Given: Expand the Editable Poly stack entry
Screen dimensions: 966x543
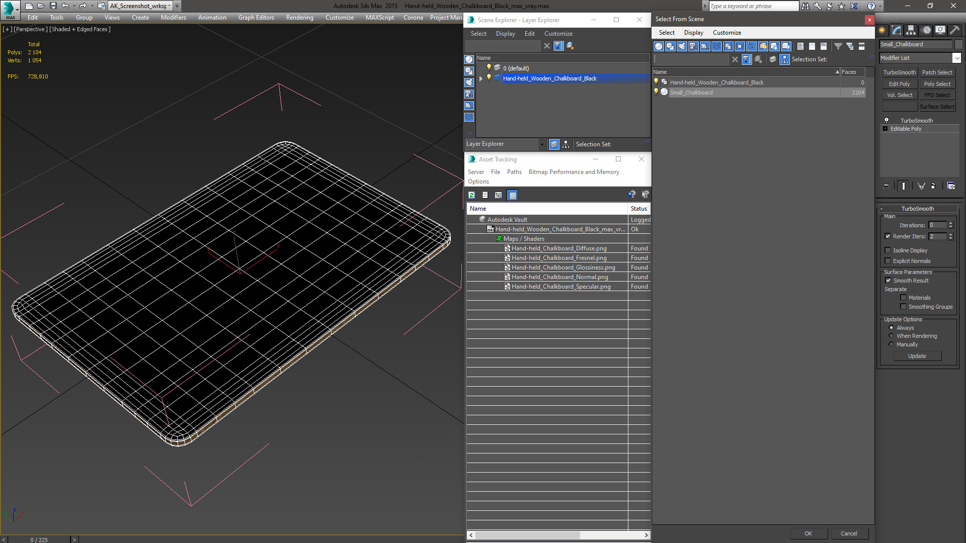Looking at the screenshot, I should pos(885,129).
